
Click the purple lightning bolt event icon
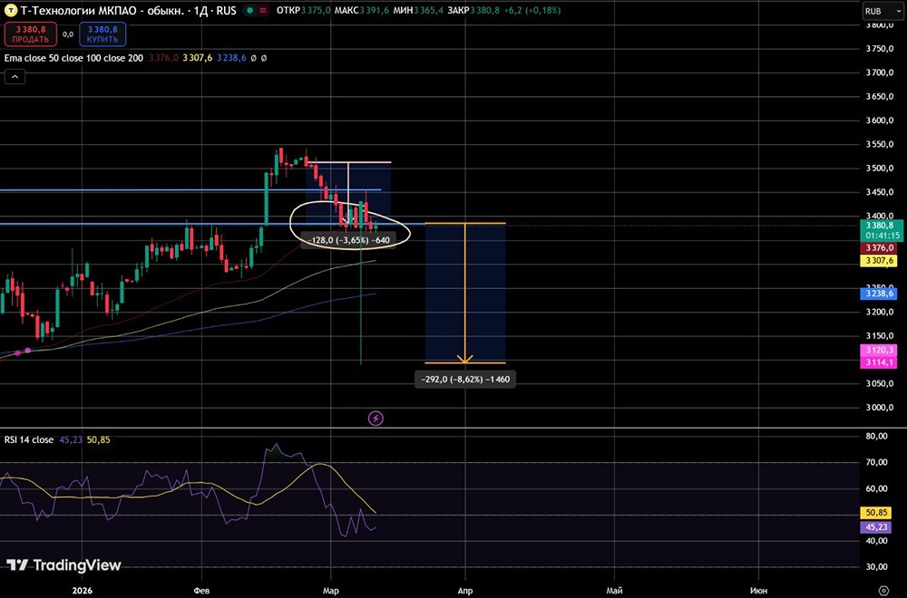[x=375, y=419]
